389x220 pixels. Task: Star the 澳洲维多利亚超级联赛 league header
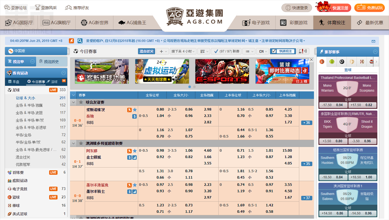pos(81,143)
